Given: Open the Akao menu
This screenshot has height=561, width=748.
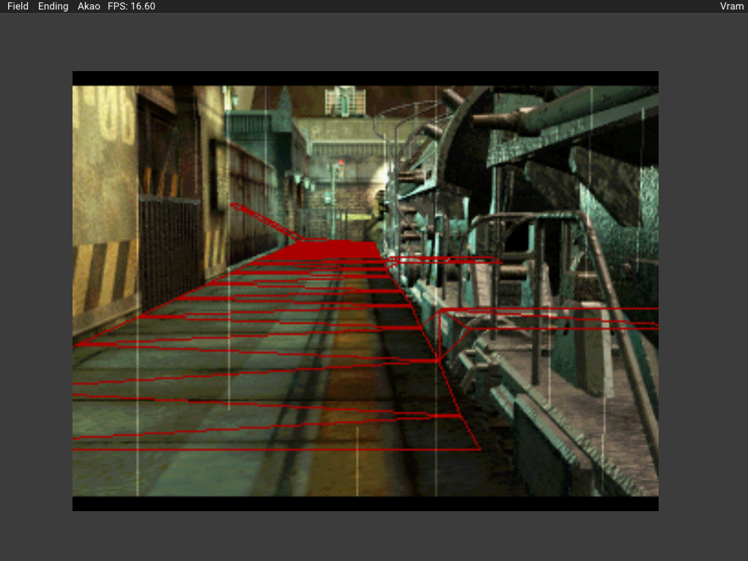Looking at the screenshot, I should pyautogui.click(x=89, y=6).
